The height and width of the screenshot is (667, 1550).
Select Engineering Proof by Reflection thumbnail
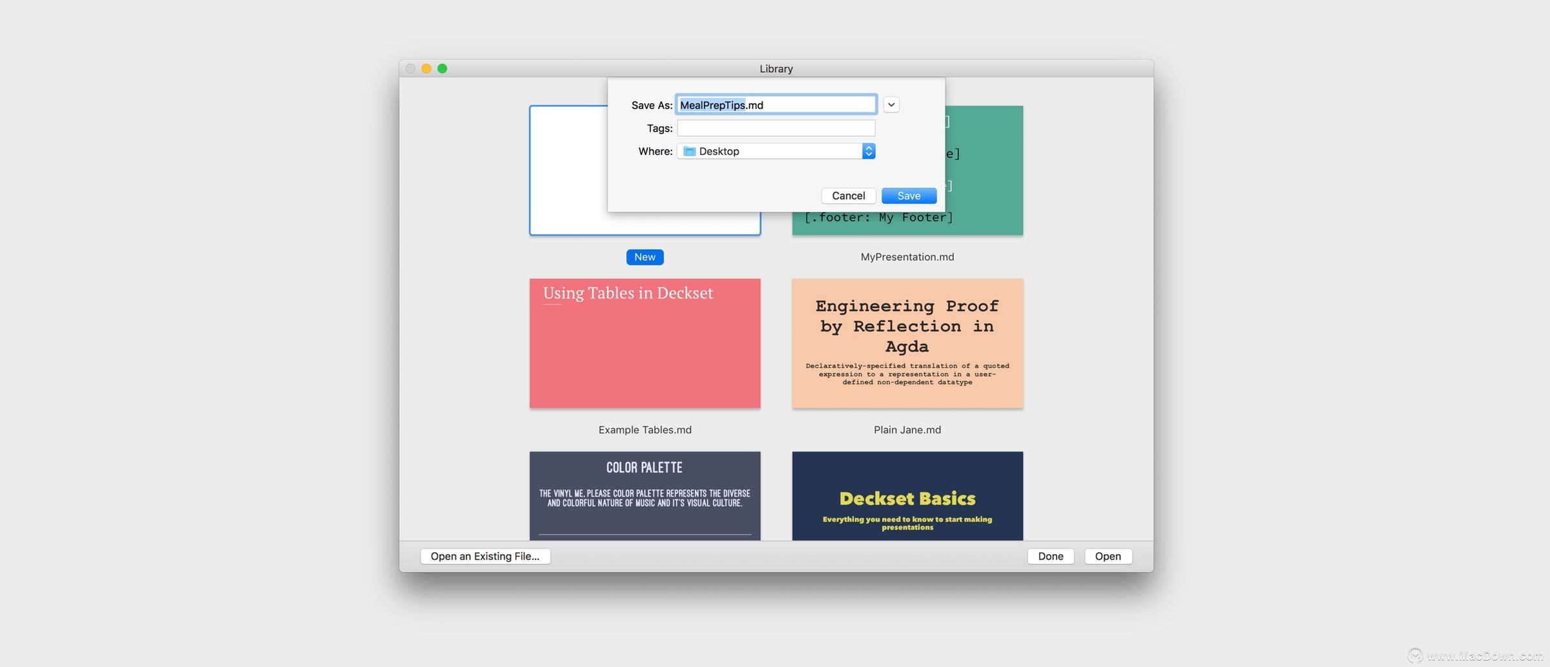coord(907,343)
